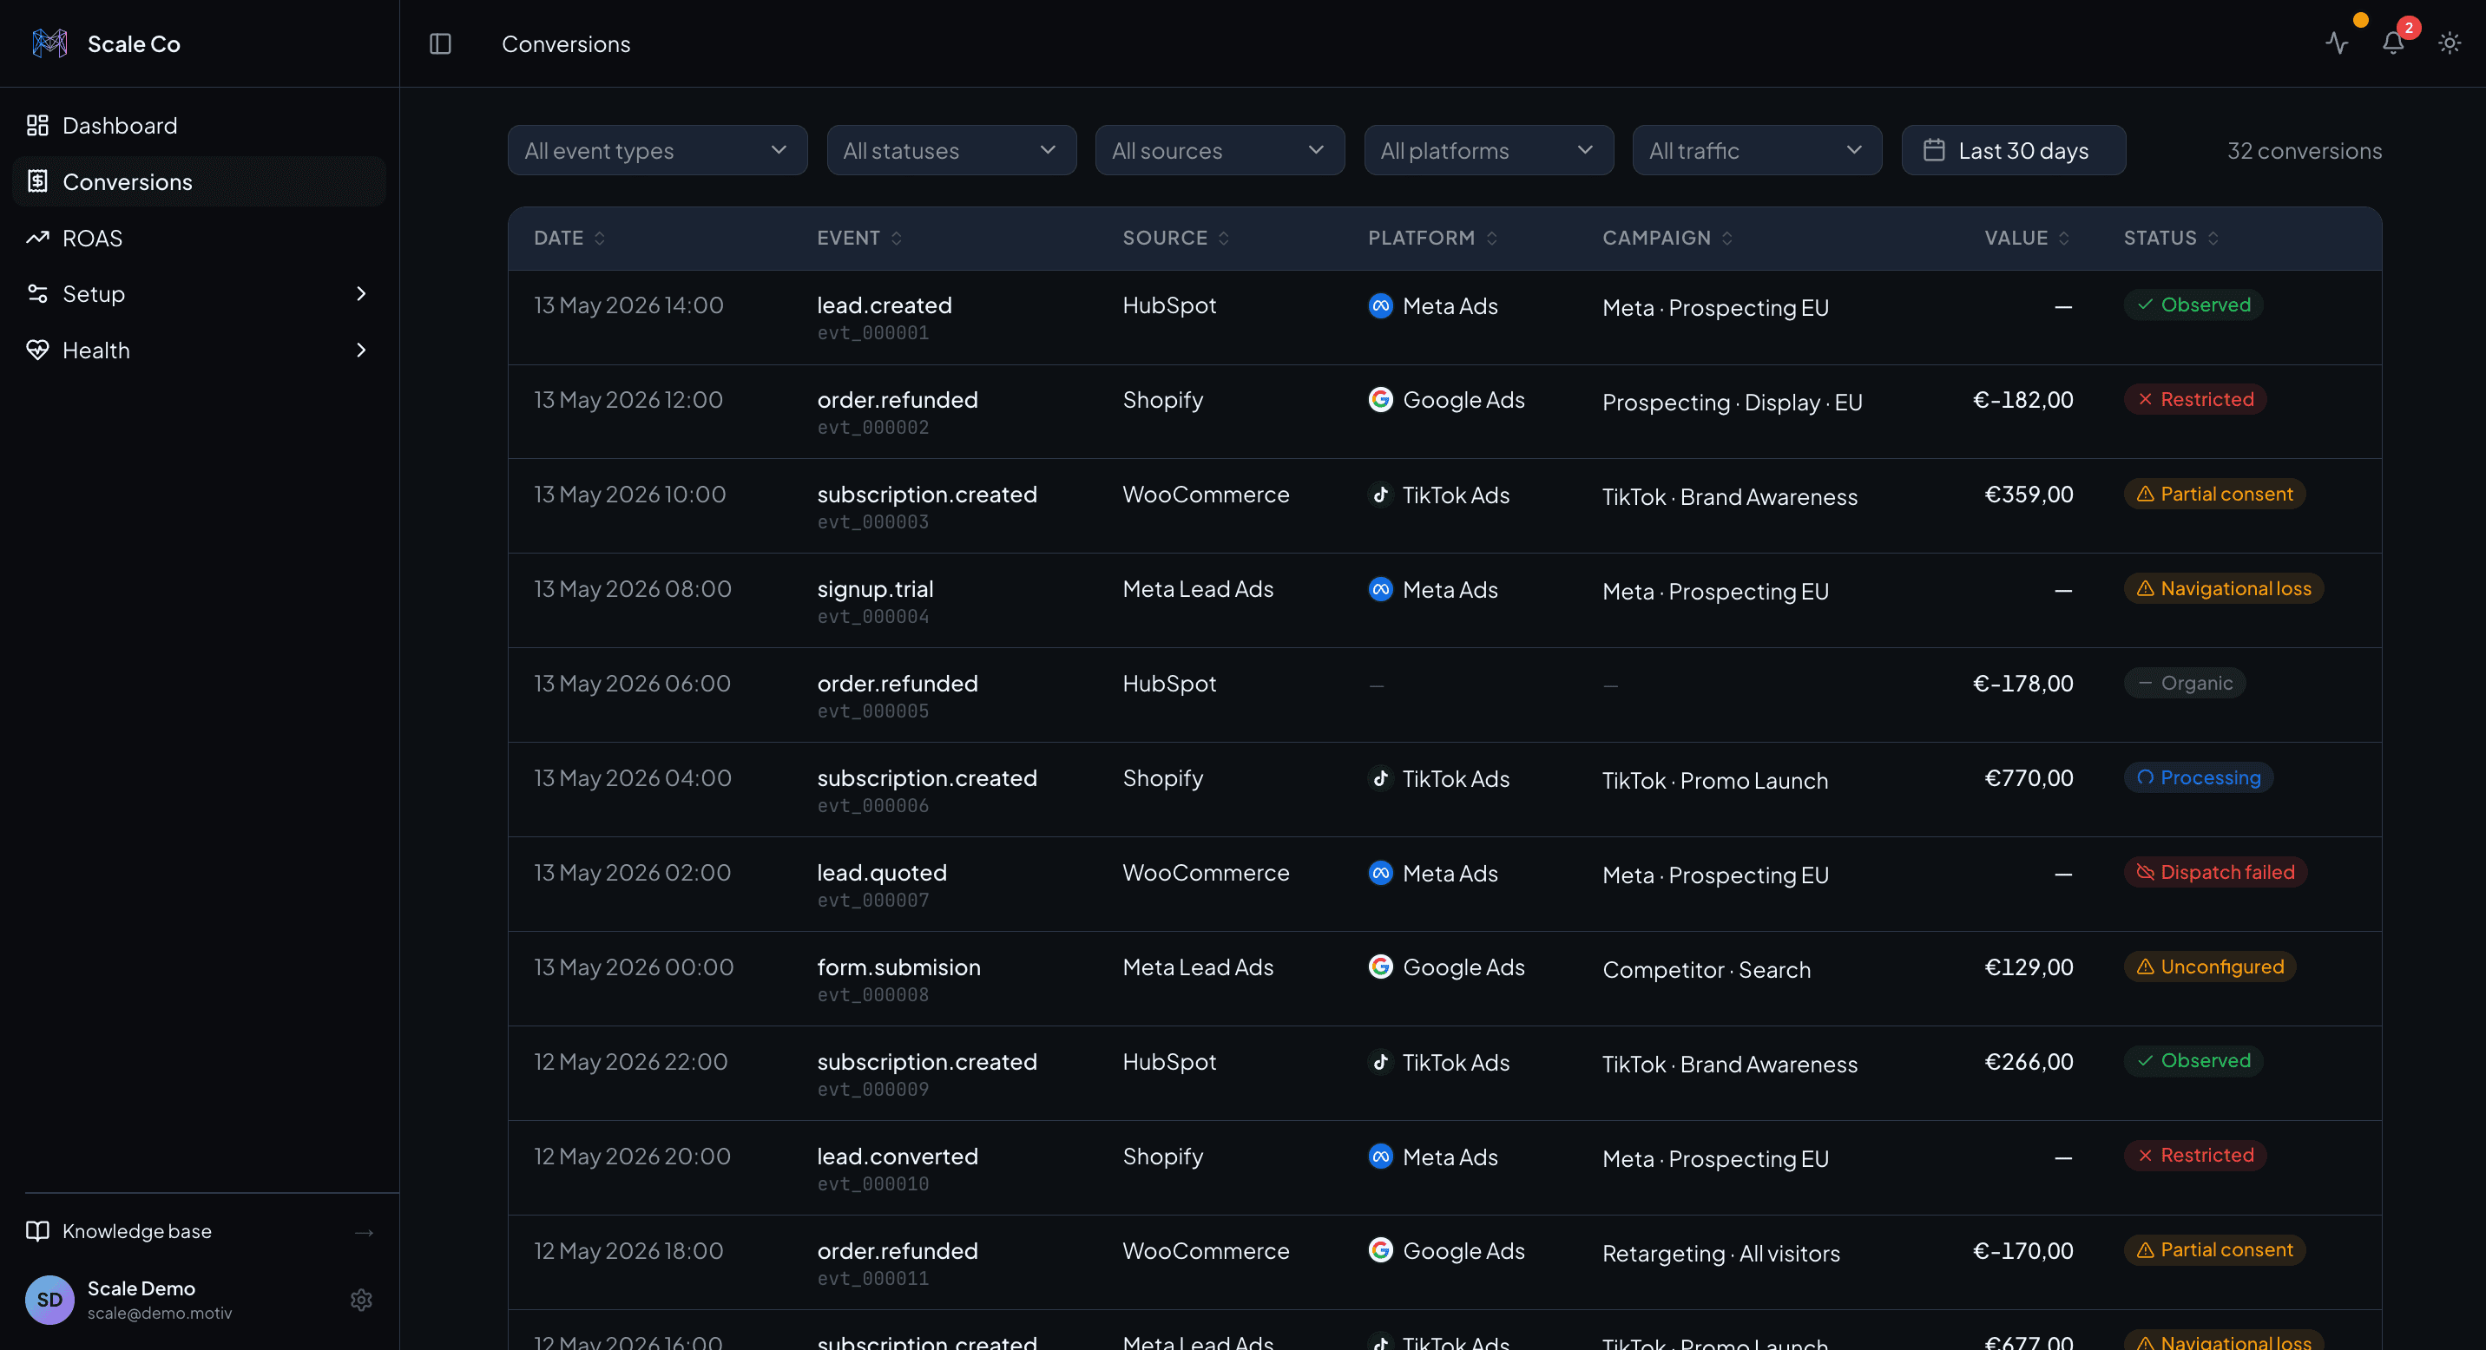Sort table by VALUE column
The width and height of the screenshot is (2486, 1350).
click(2027, 239)
